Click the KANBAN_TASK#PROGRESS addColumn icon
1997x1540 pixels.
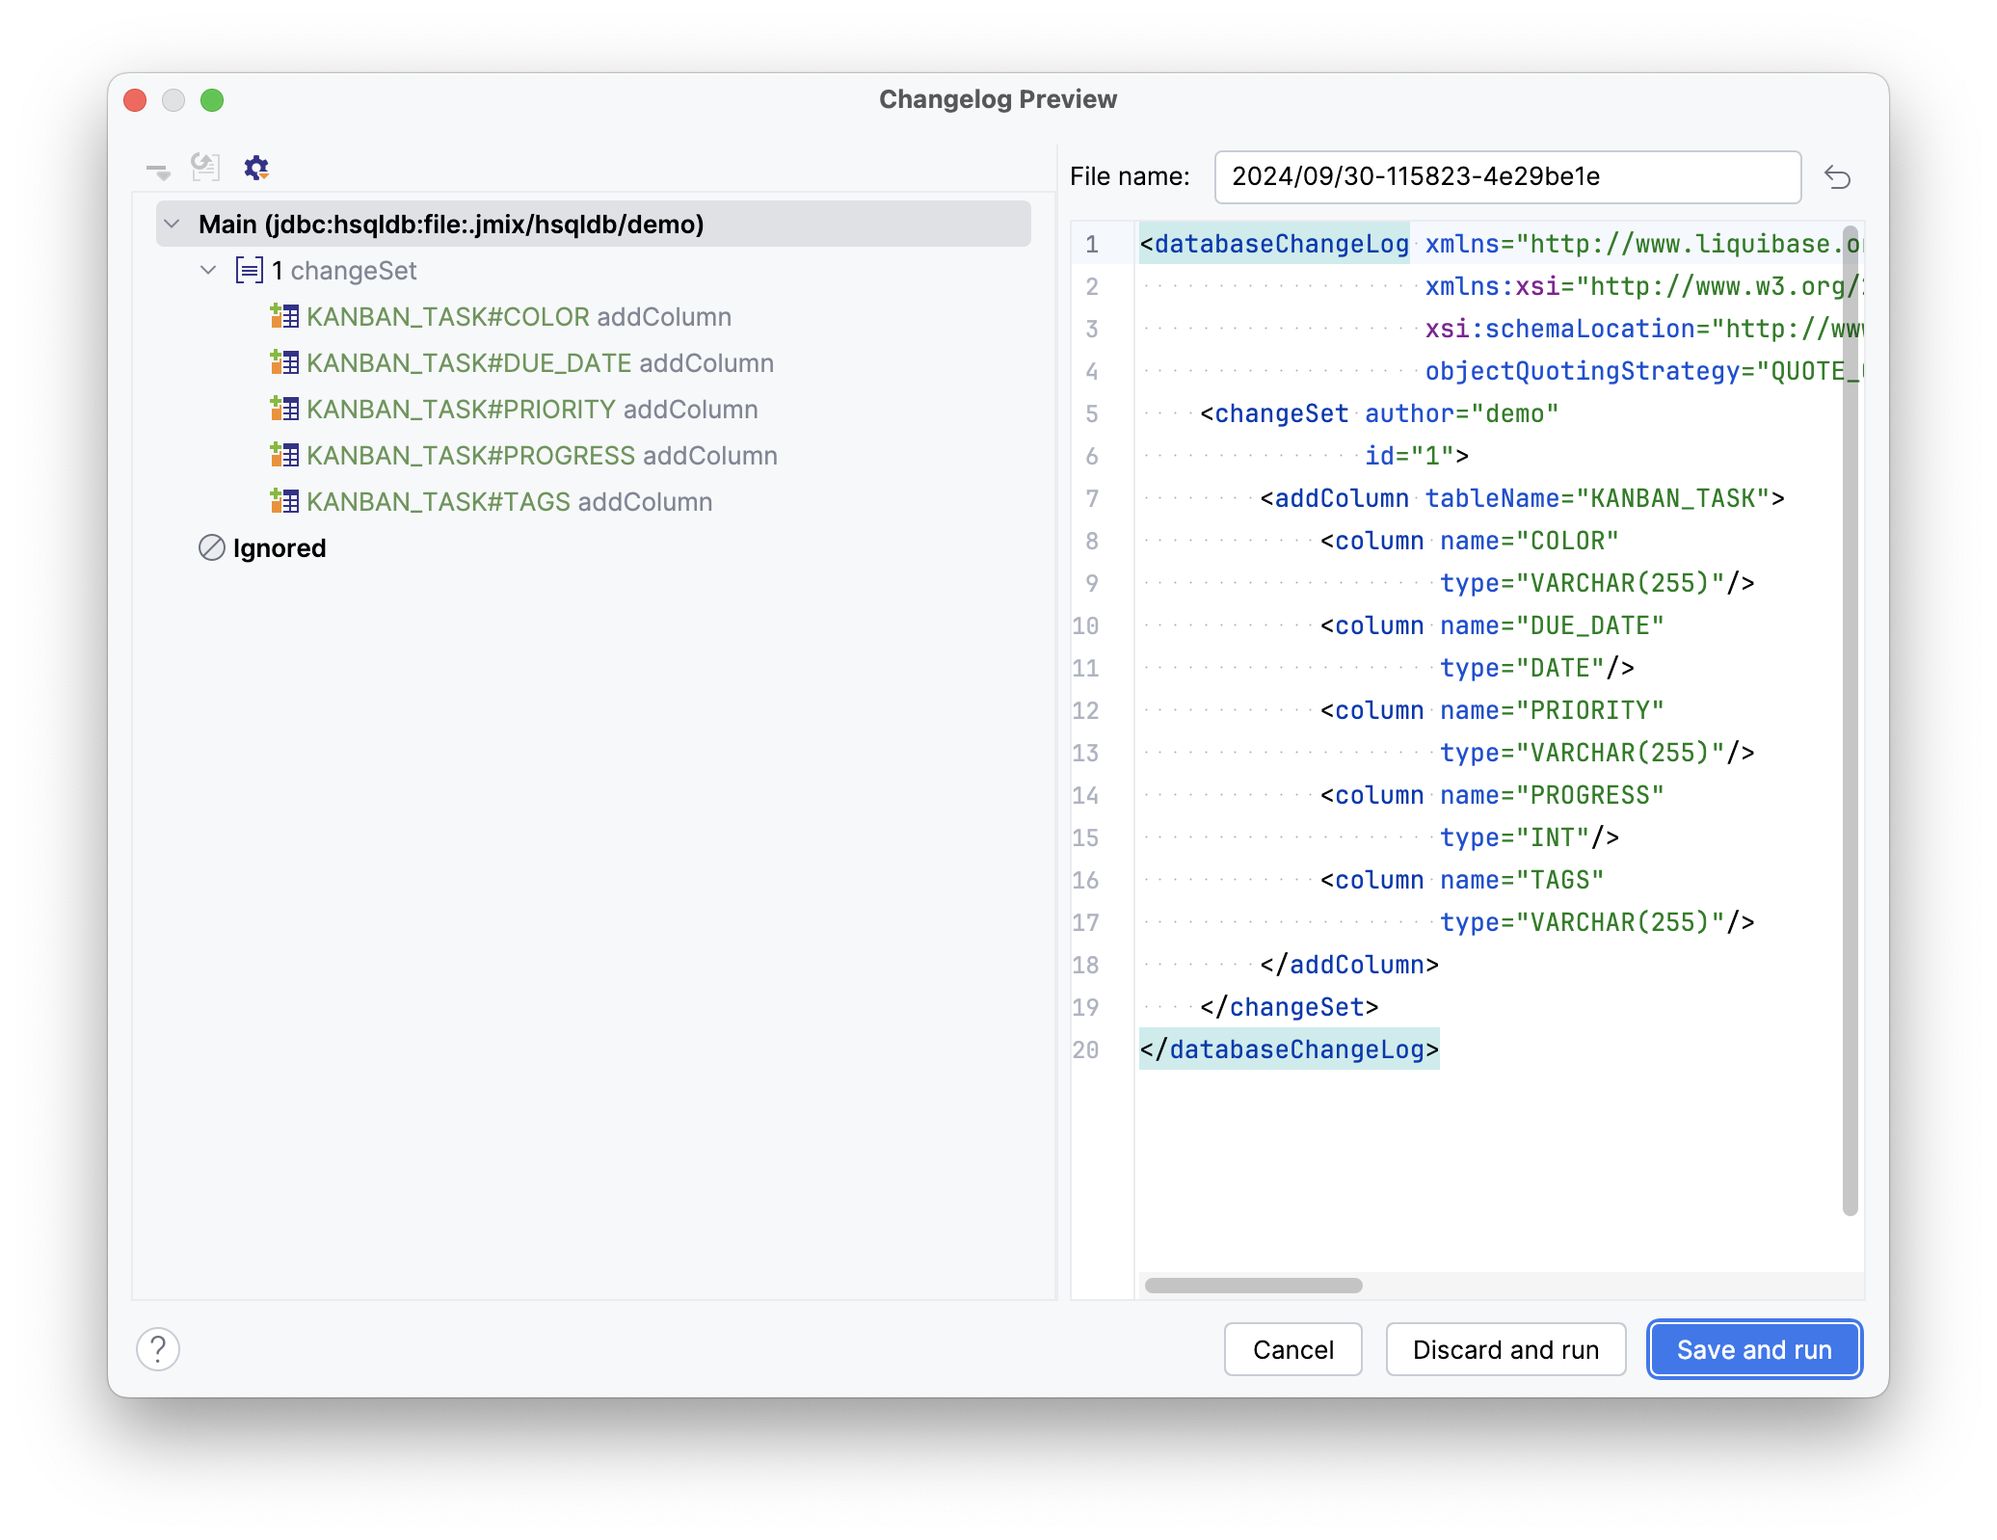click(x=283, y=456)
